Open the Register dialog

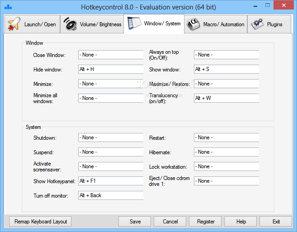click(205, 222)
